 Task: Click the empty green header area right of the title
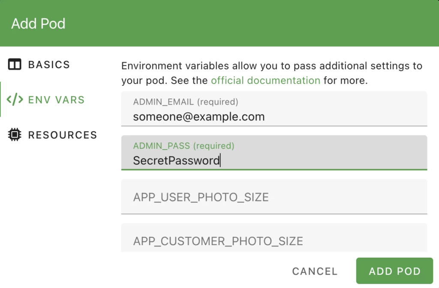point(257,24)
